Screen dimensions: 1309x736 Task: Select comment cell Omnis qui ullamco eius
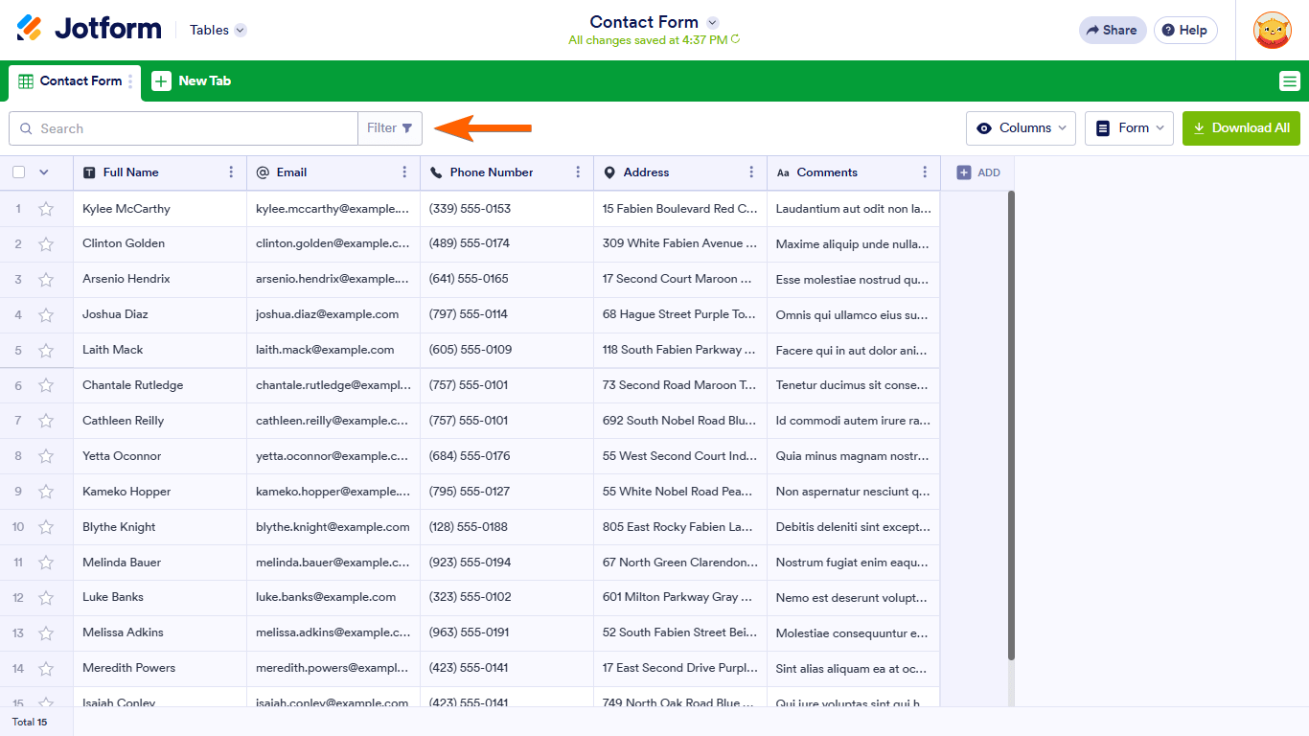tap(854, 314)
